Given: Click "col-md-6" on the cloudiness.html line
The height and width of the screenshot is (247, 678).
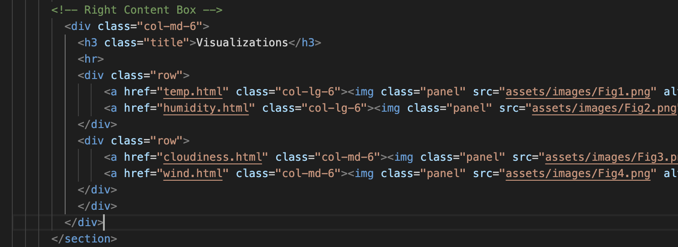Looking at the screenshot, I should (x=348, y=157).
